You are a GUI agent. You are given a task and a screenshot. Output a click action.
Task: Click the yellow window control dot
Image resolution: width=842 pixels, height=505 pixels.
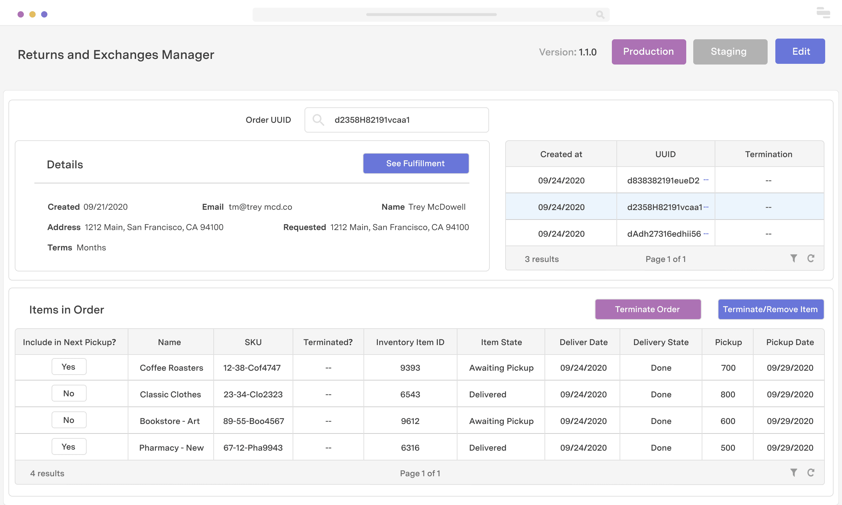click(32, 14)
